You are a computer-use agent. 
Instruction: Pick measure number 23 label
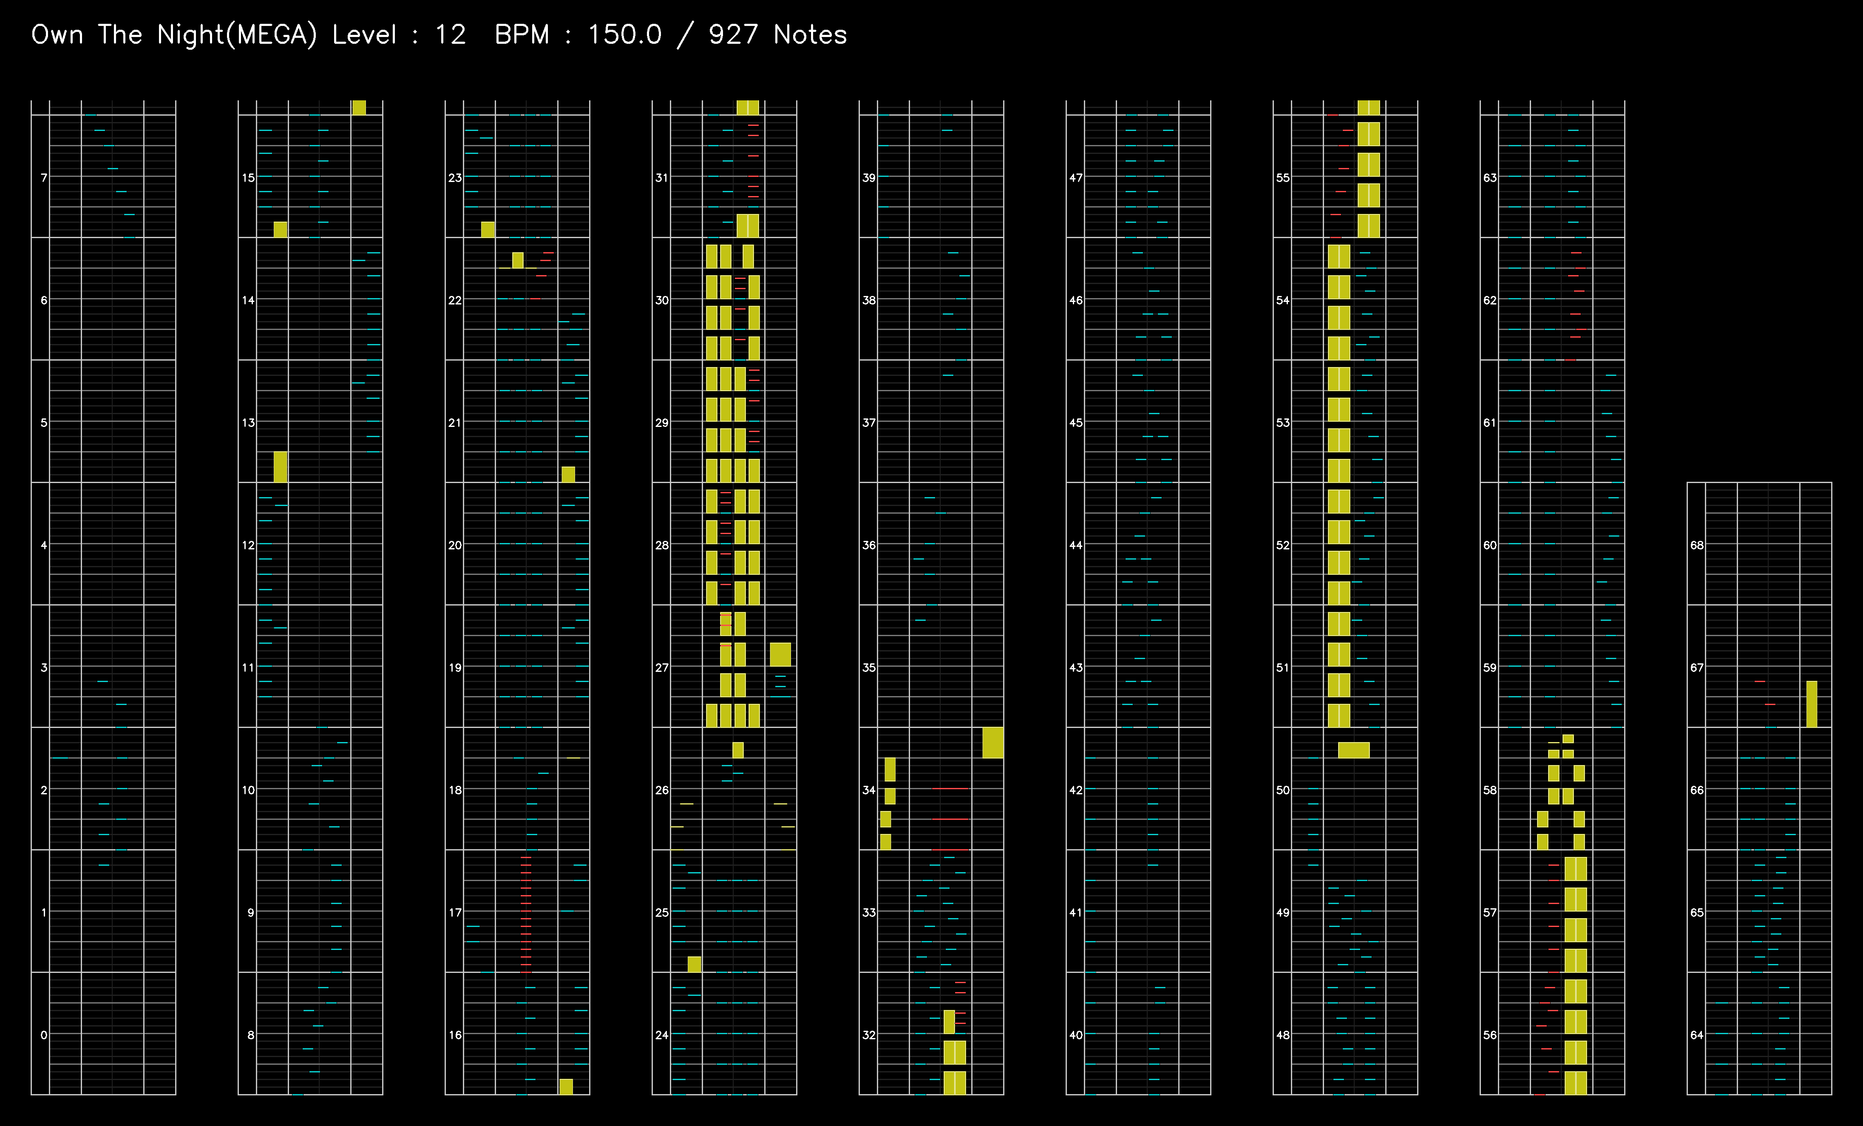point(455,178)
